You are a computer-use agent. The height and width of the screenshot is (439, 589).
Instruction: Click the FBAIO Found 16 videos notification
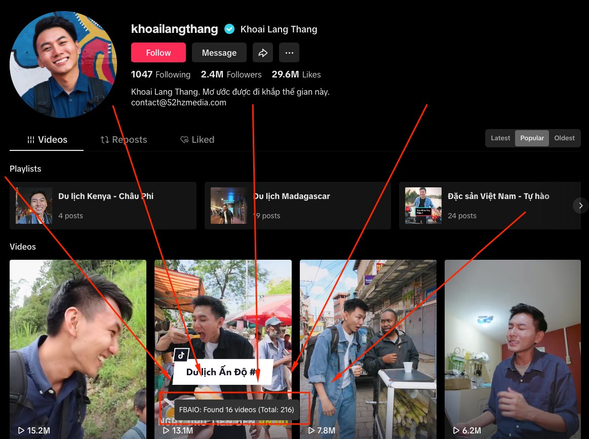(x=237, y=410)
